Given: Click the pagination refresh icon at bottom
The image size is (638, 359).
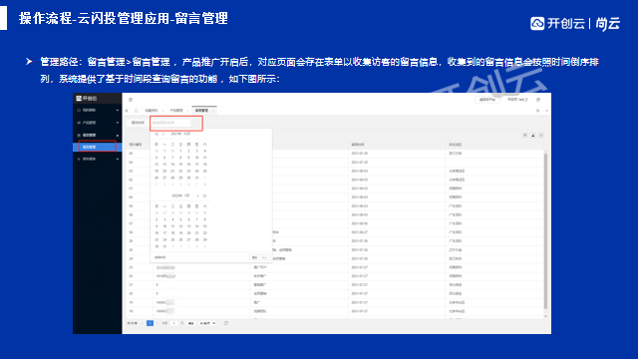Looking at the screenshot, I should tap(226, 323).
